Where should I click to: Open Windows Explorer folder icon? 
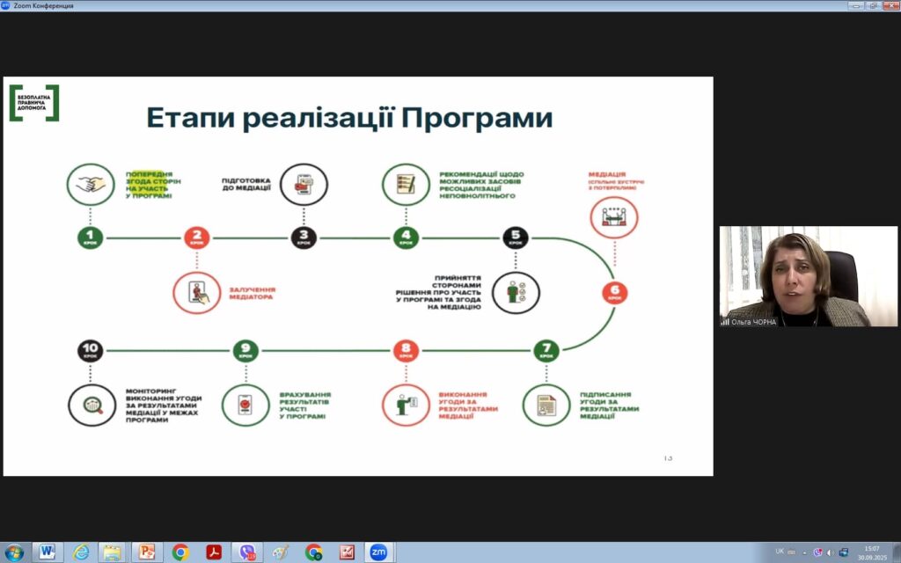112,552
